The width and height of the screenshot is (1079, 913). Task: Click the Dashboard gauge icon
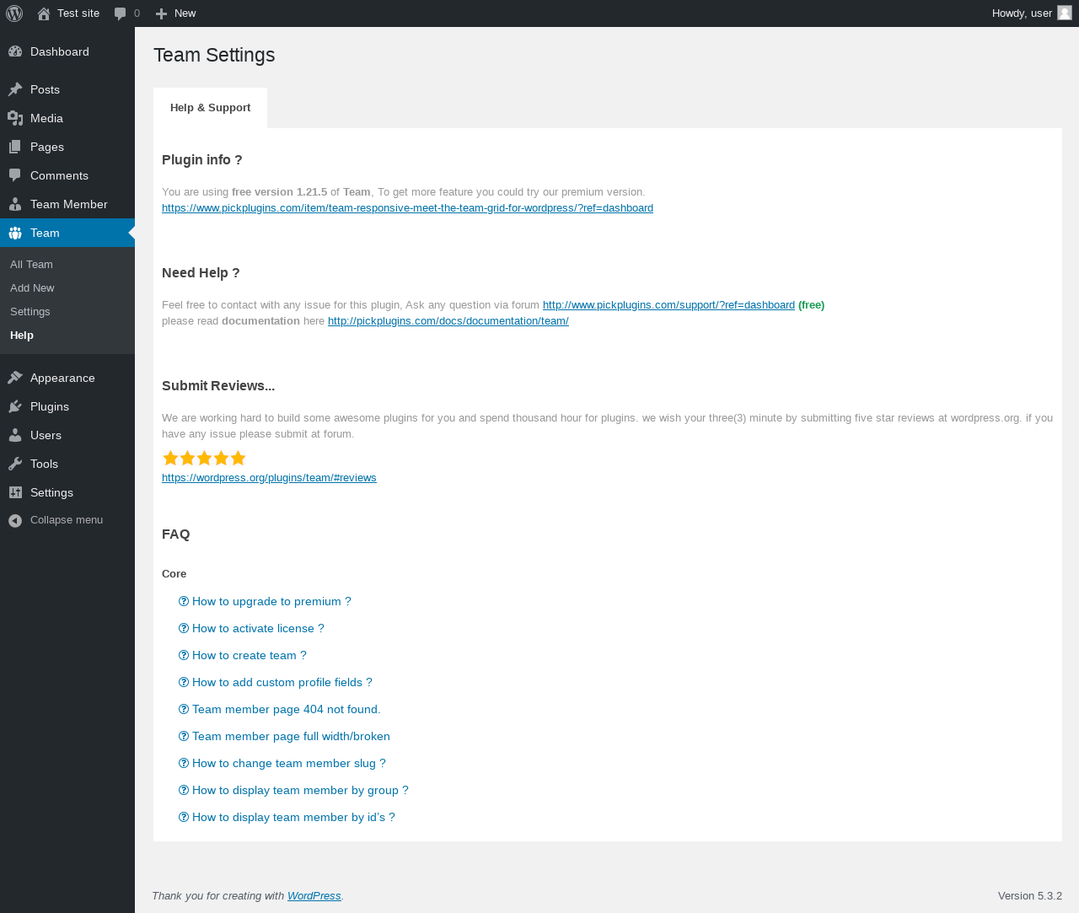point(15,51)
